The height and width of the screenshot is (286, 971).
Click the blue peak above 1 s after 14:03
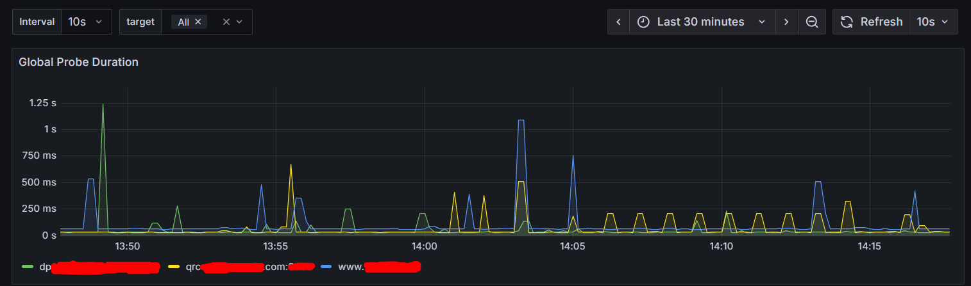click(521, 120)
